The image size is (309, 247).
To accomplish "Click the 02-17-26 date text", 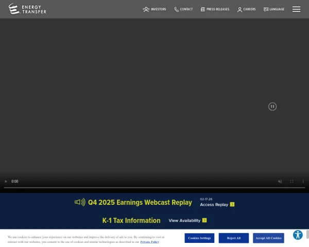I will click(x=206, y=199).
